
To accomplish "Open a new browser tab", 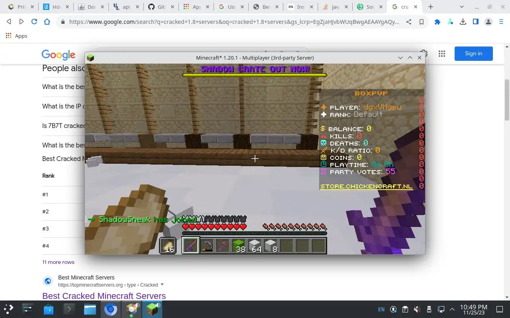I will [x=431, y=7].
